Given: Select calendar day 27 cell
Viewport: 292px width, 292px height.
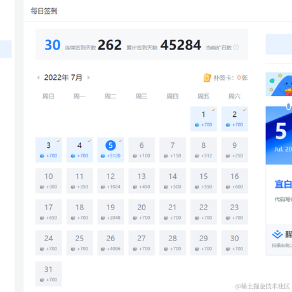Looking at the screenshot, I should (142, 243).
